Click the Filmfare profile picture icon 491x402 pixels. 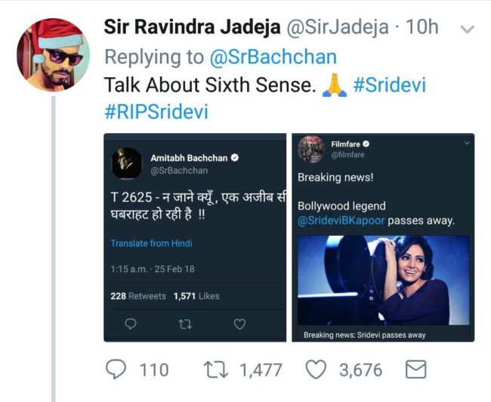310,148
